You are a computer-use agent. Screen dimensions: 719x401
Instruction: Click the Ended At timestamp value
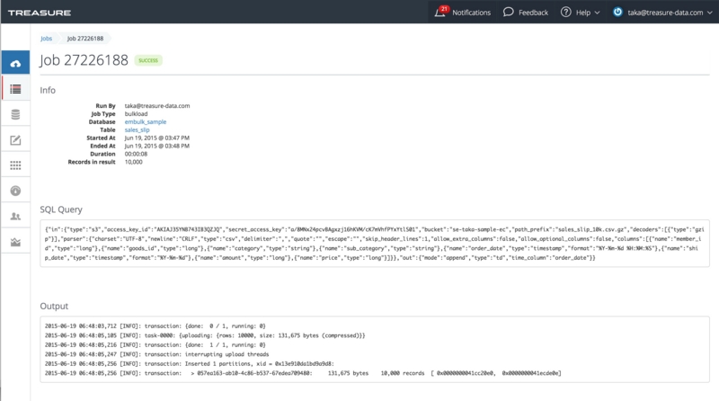tap(156, 146)
